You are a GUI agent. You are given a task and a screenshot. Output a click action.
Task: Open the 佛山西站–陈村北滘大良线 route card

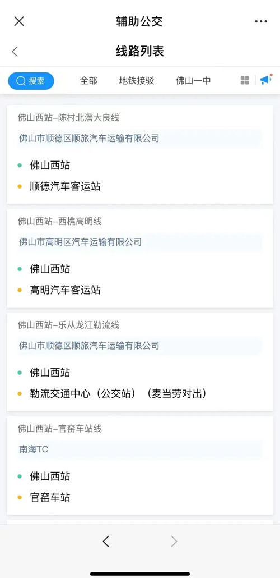click(x=140, y=154)
